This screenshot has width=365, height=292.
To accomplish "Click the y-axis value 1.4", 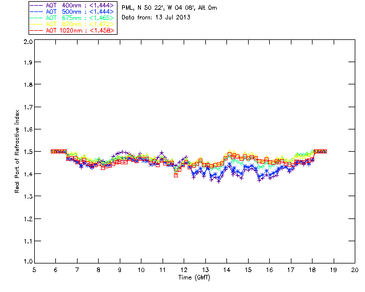I will coord(28,174).
